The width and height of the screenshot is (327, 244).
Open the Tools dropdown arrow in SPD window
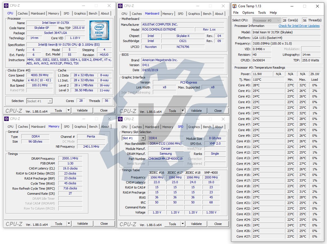[x=183, y=224]
